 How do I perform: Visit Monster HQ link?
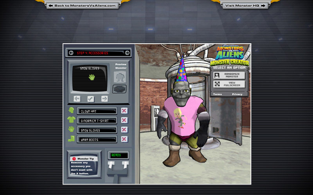point(245,5)
